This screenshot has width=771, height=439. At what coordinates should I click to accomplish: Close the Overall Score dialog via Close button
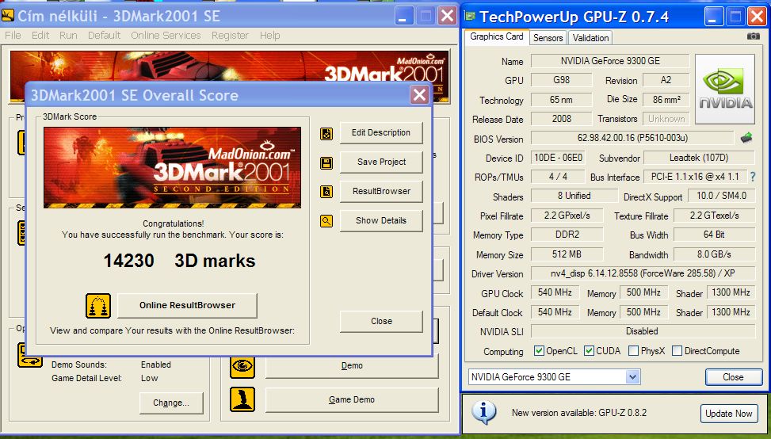pyautogui.click(x=381, y=321)
